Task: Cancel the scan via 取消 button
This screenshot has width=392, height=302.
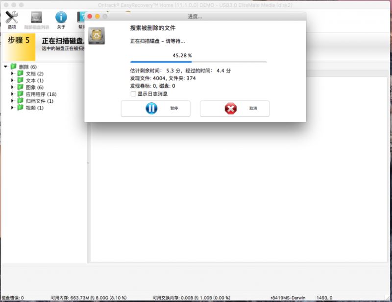Action: click(x=234, y=108)
